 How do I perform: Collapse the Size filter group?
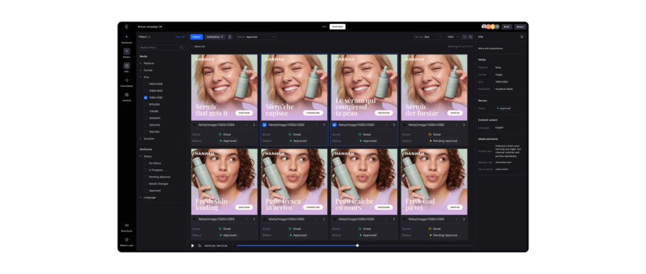click(141, 77)
